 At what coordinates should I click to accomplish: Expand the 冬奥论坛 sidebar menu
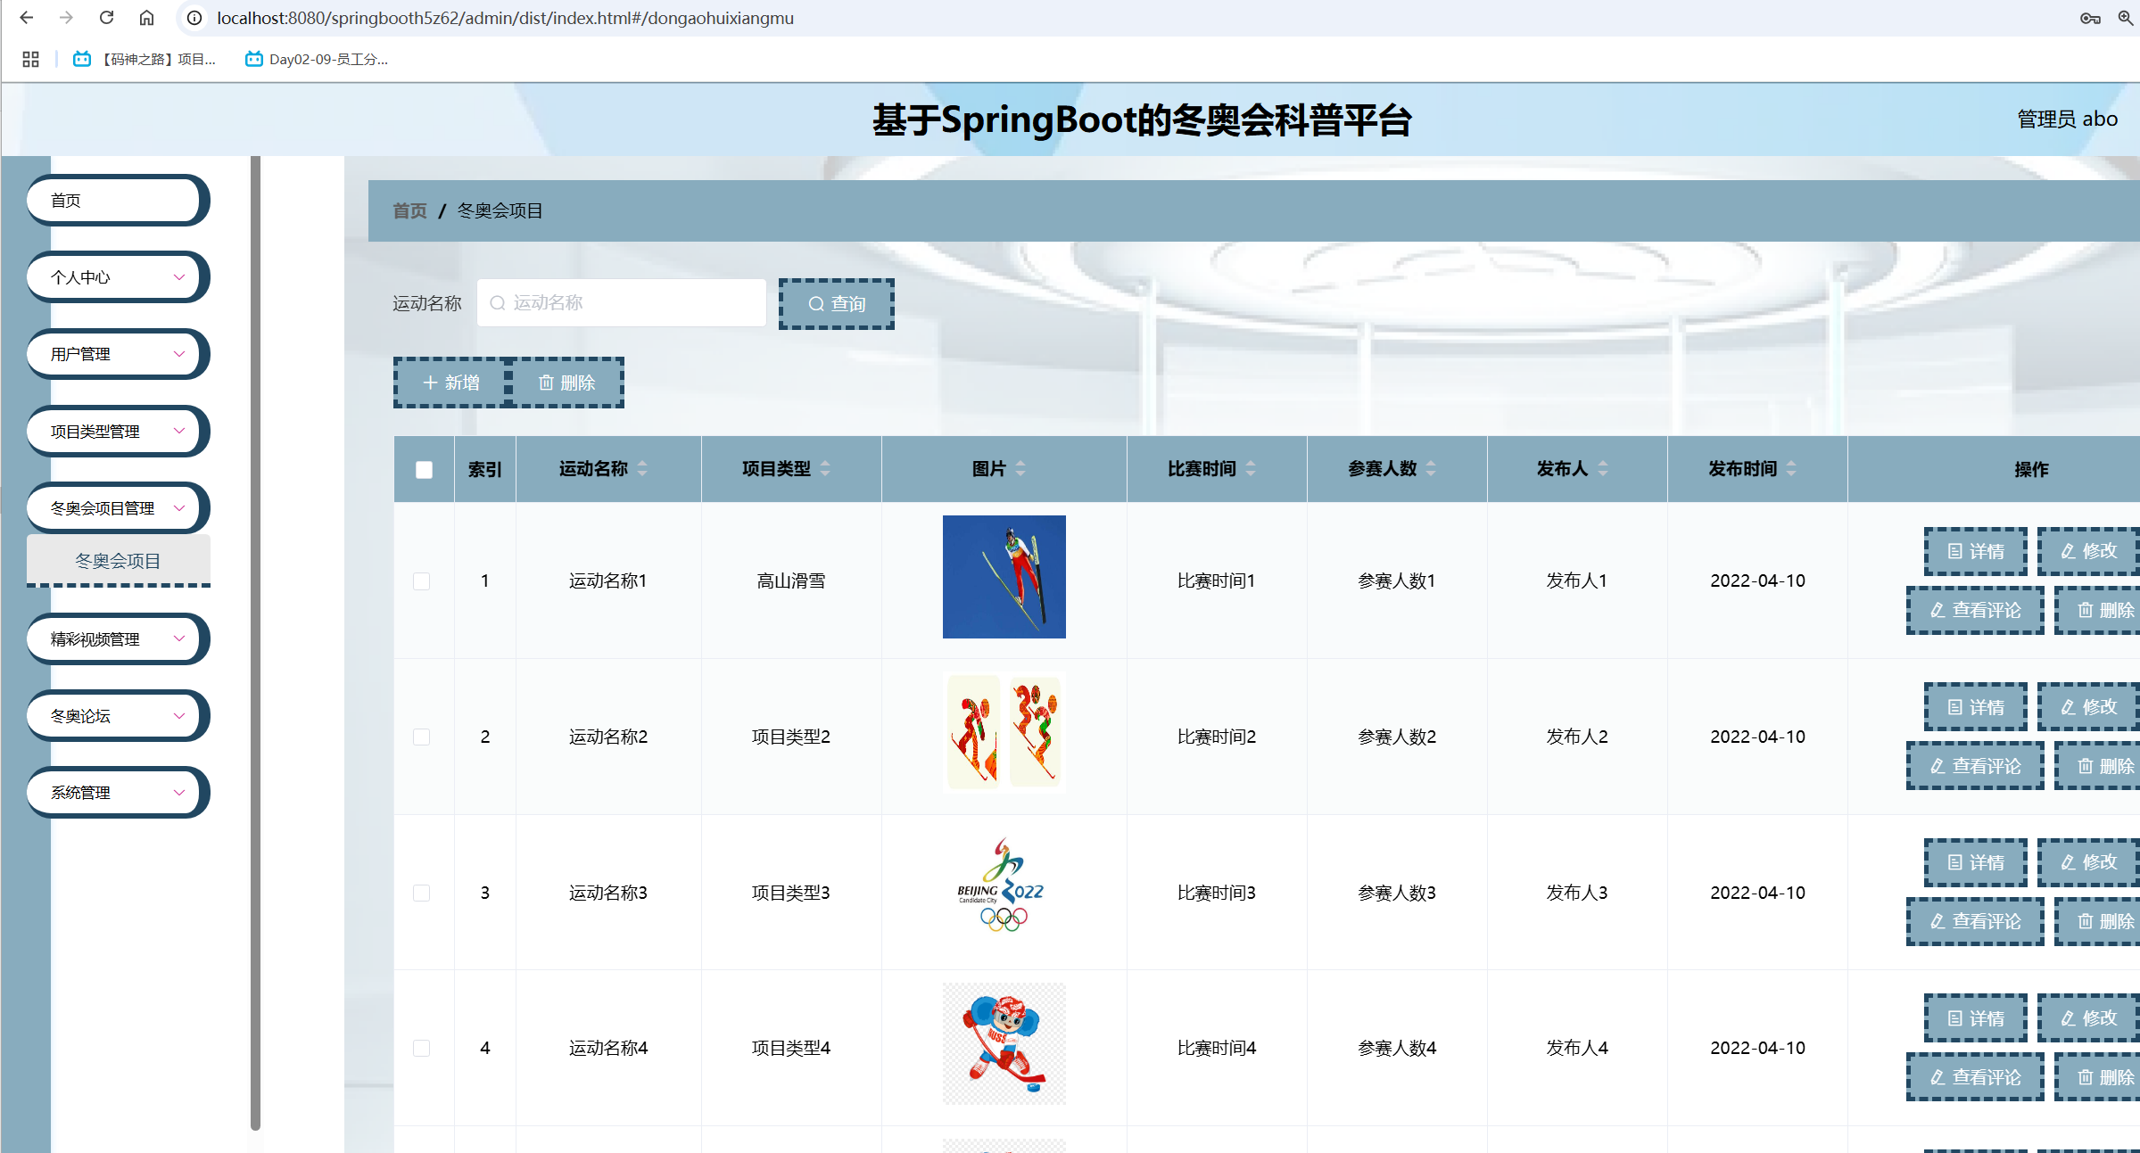(117, 716)
